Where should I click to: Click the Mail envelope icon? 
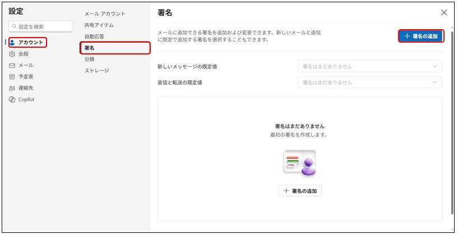[12, 65]
